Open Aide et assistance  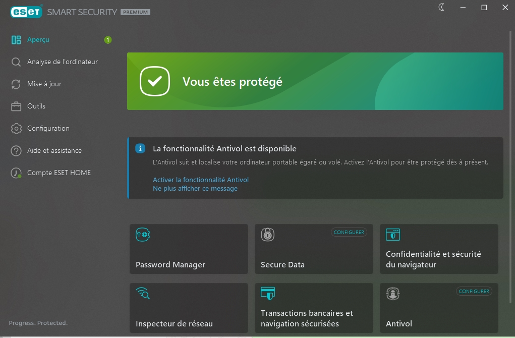pos(54,150)
